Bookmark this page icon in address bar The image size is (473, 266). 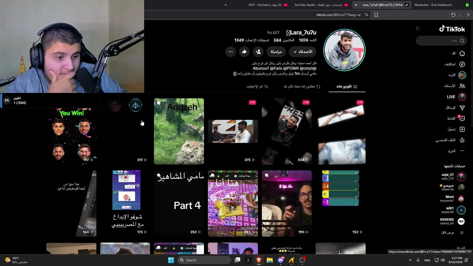(x=376, y=15)
